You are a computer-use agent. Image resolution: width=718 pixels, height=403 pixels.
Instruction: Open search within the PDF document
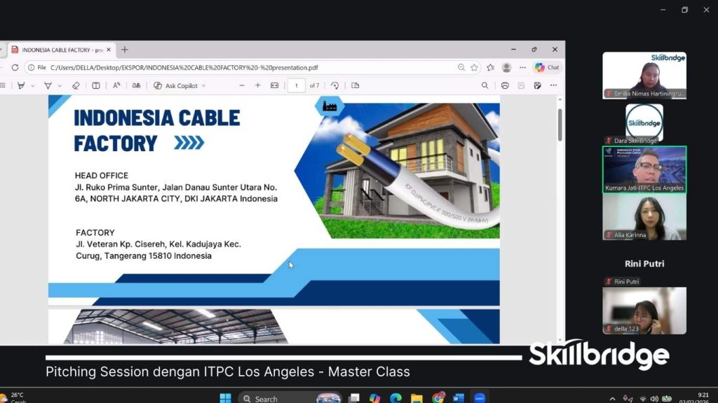[x=486, y=85]
